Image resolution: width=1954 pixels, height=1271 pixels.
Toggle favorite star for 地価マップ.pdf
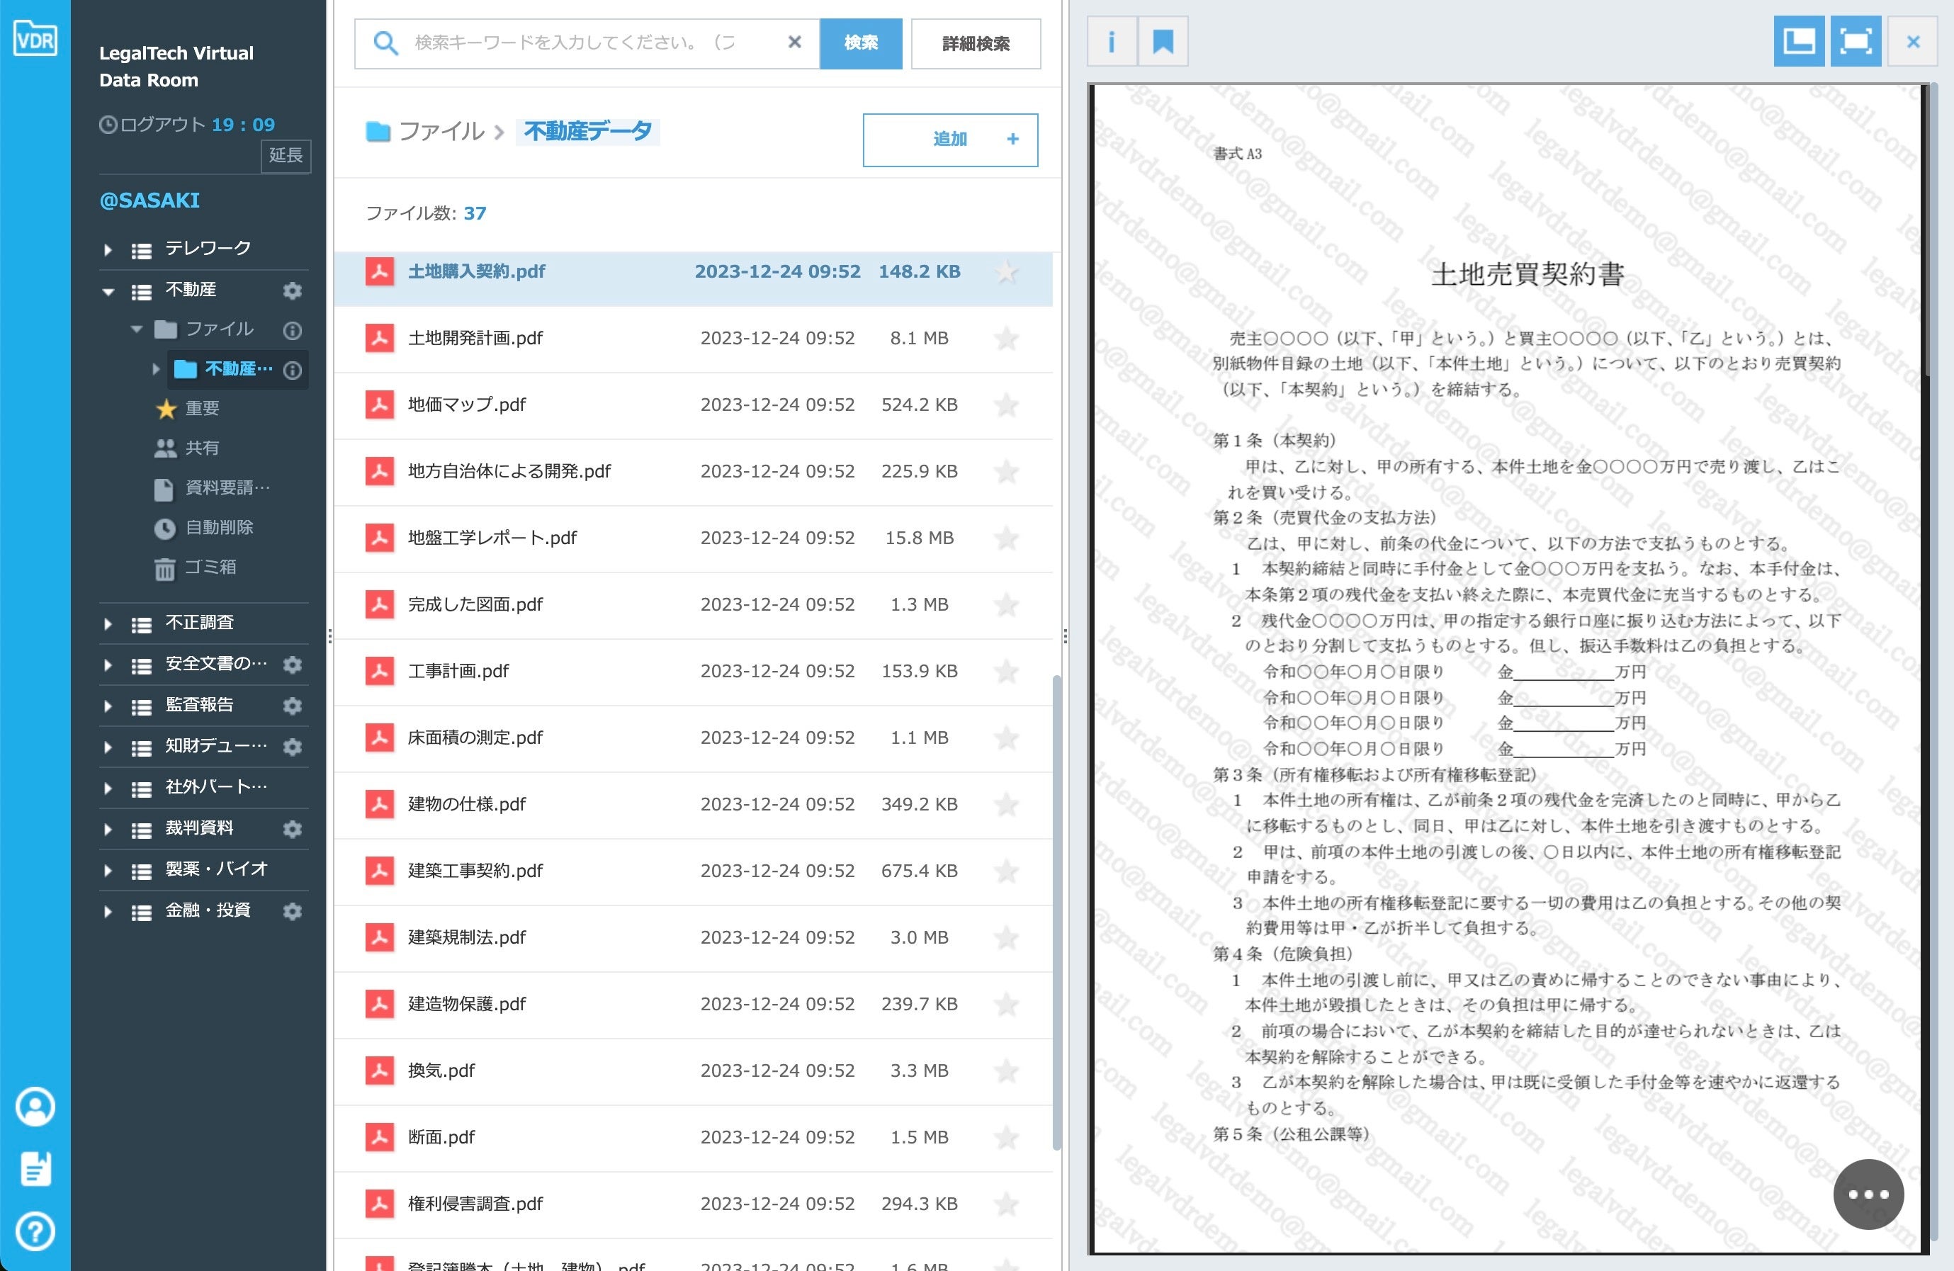[1007, 405]
